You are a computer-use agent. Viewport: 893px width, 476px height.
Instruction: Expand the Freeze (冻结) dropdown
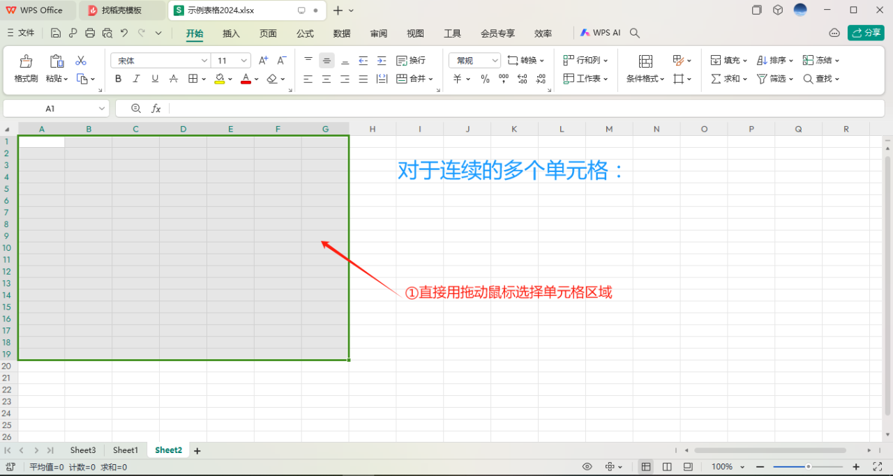tap(837, 61)
